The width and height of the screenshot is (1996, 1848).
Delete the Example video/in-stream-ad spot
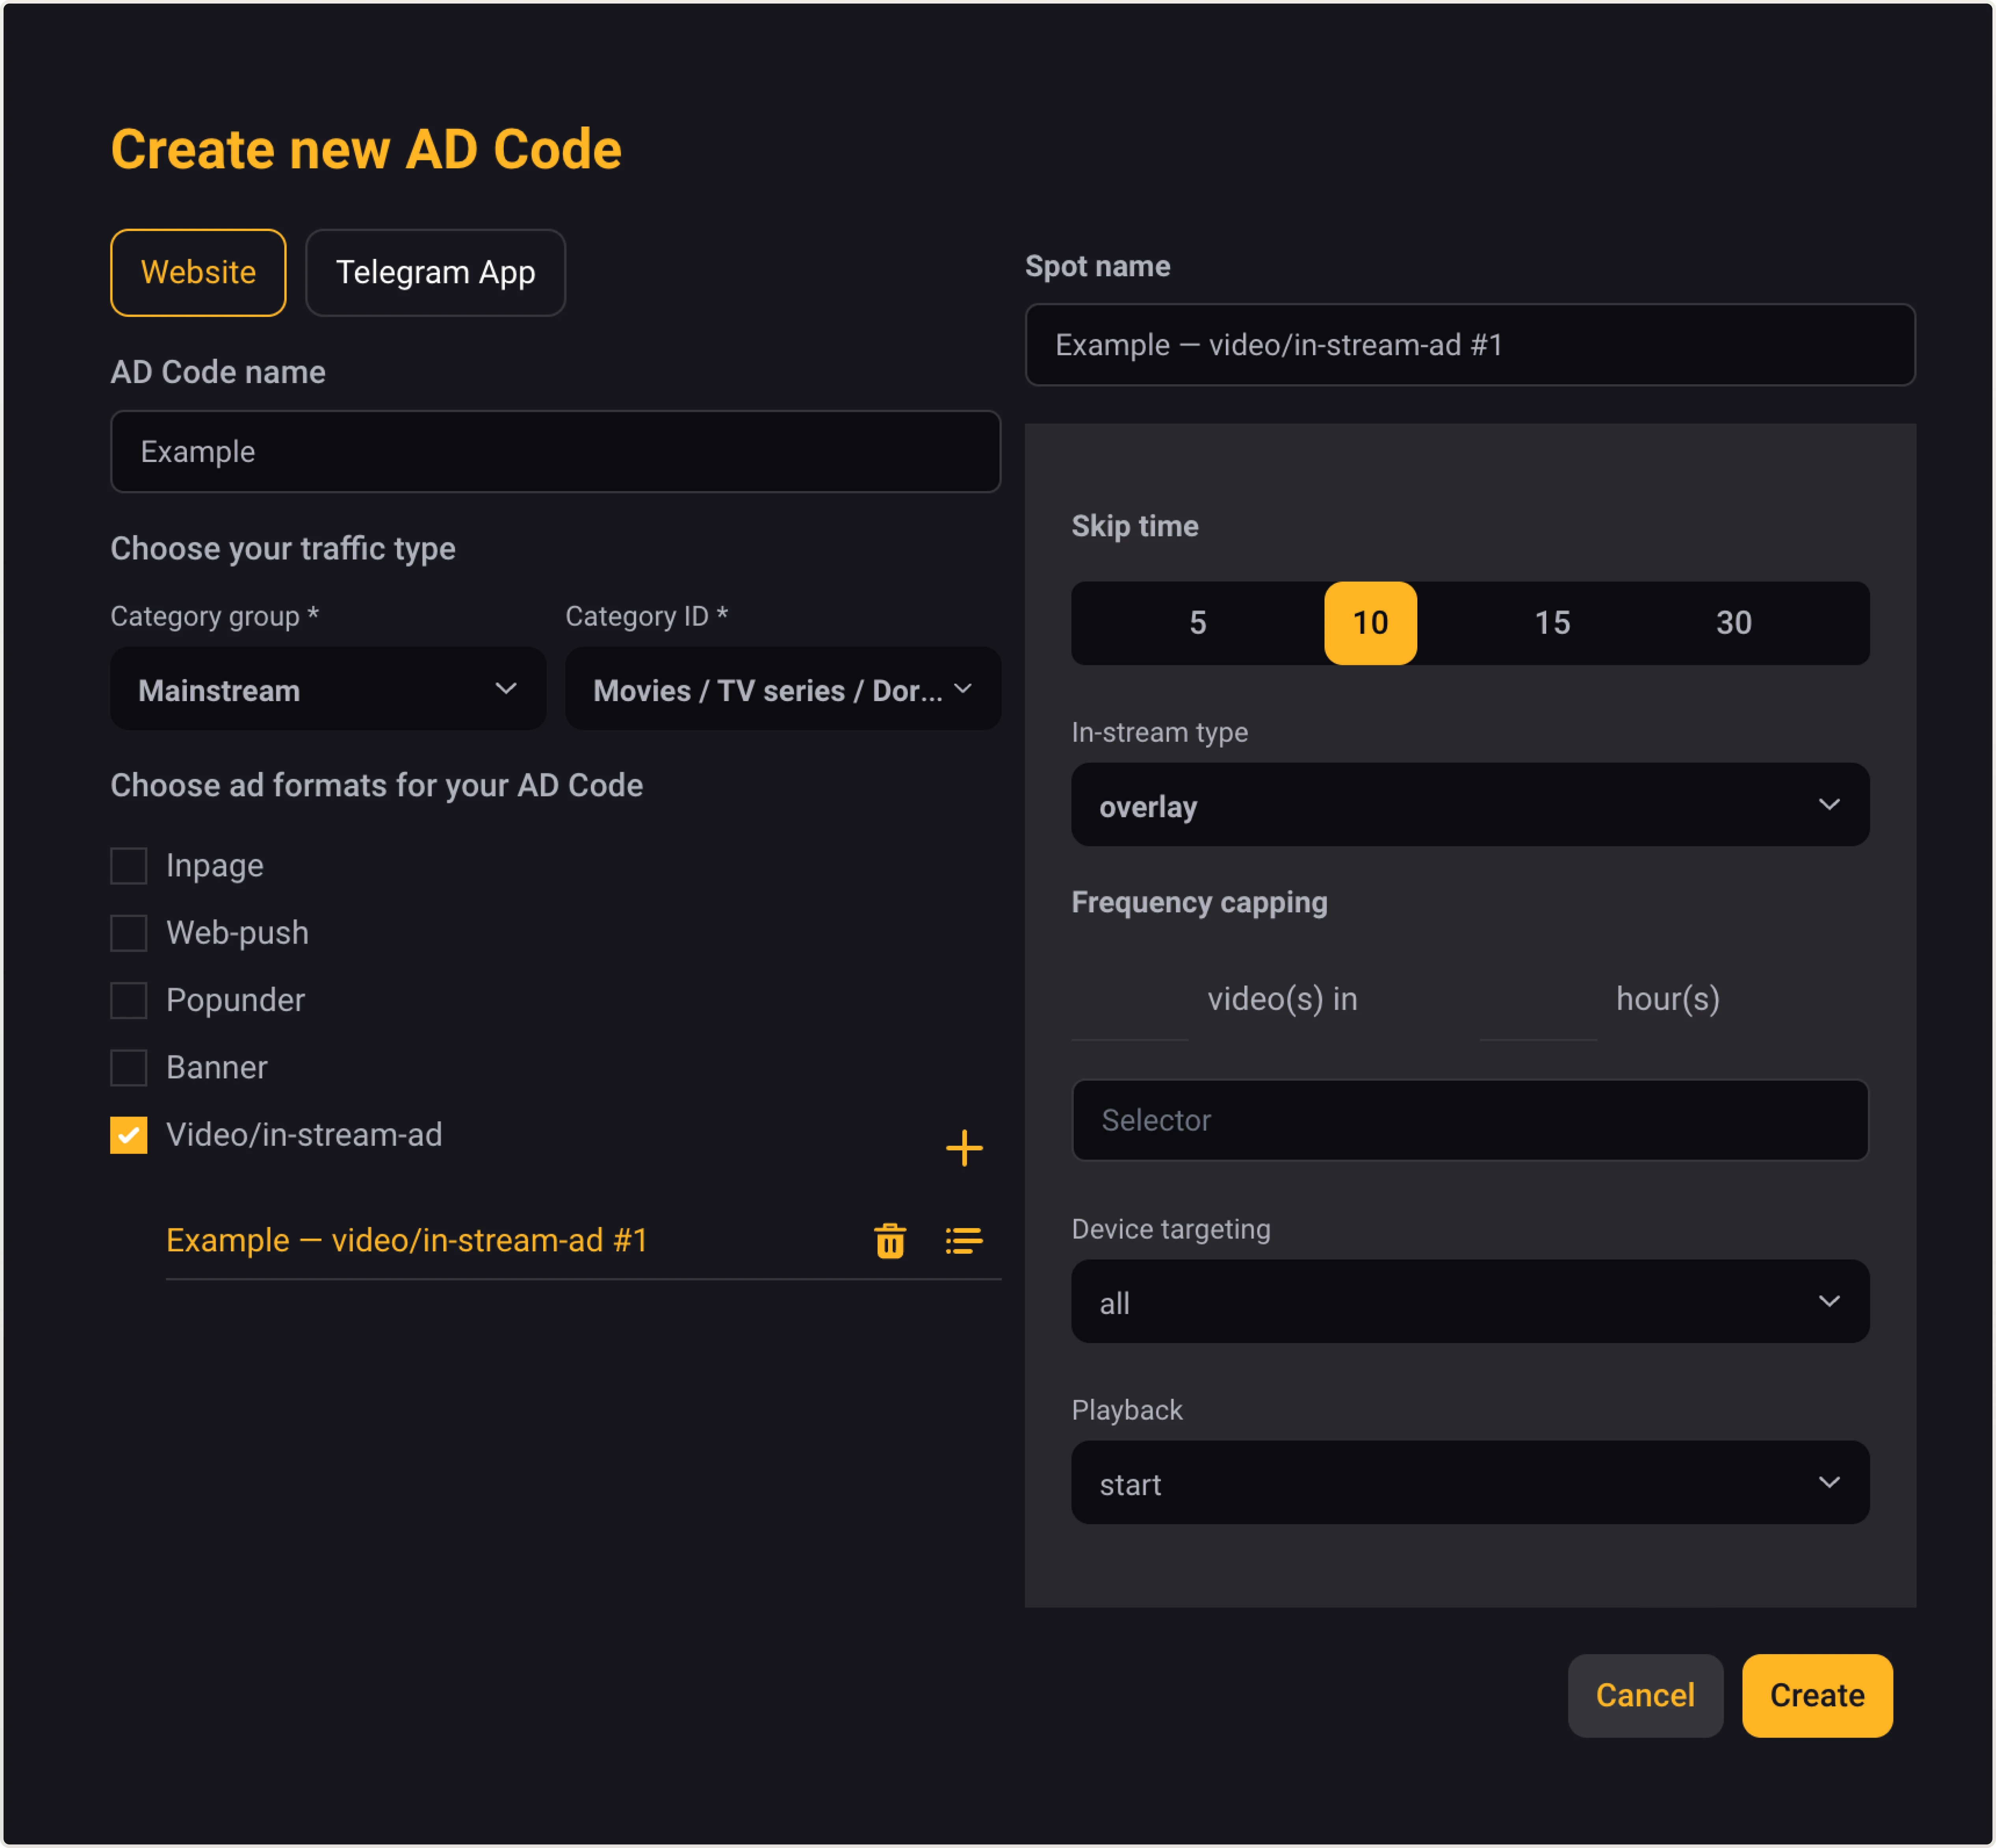[888, 1240]
